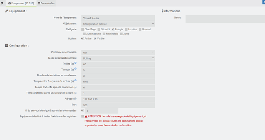Viewport: 265px width, 140px height.
Task: Click the server ID value field
Action: pyautogui.click(x=101, y=111)
